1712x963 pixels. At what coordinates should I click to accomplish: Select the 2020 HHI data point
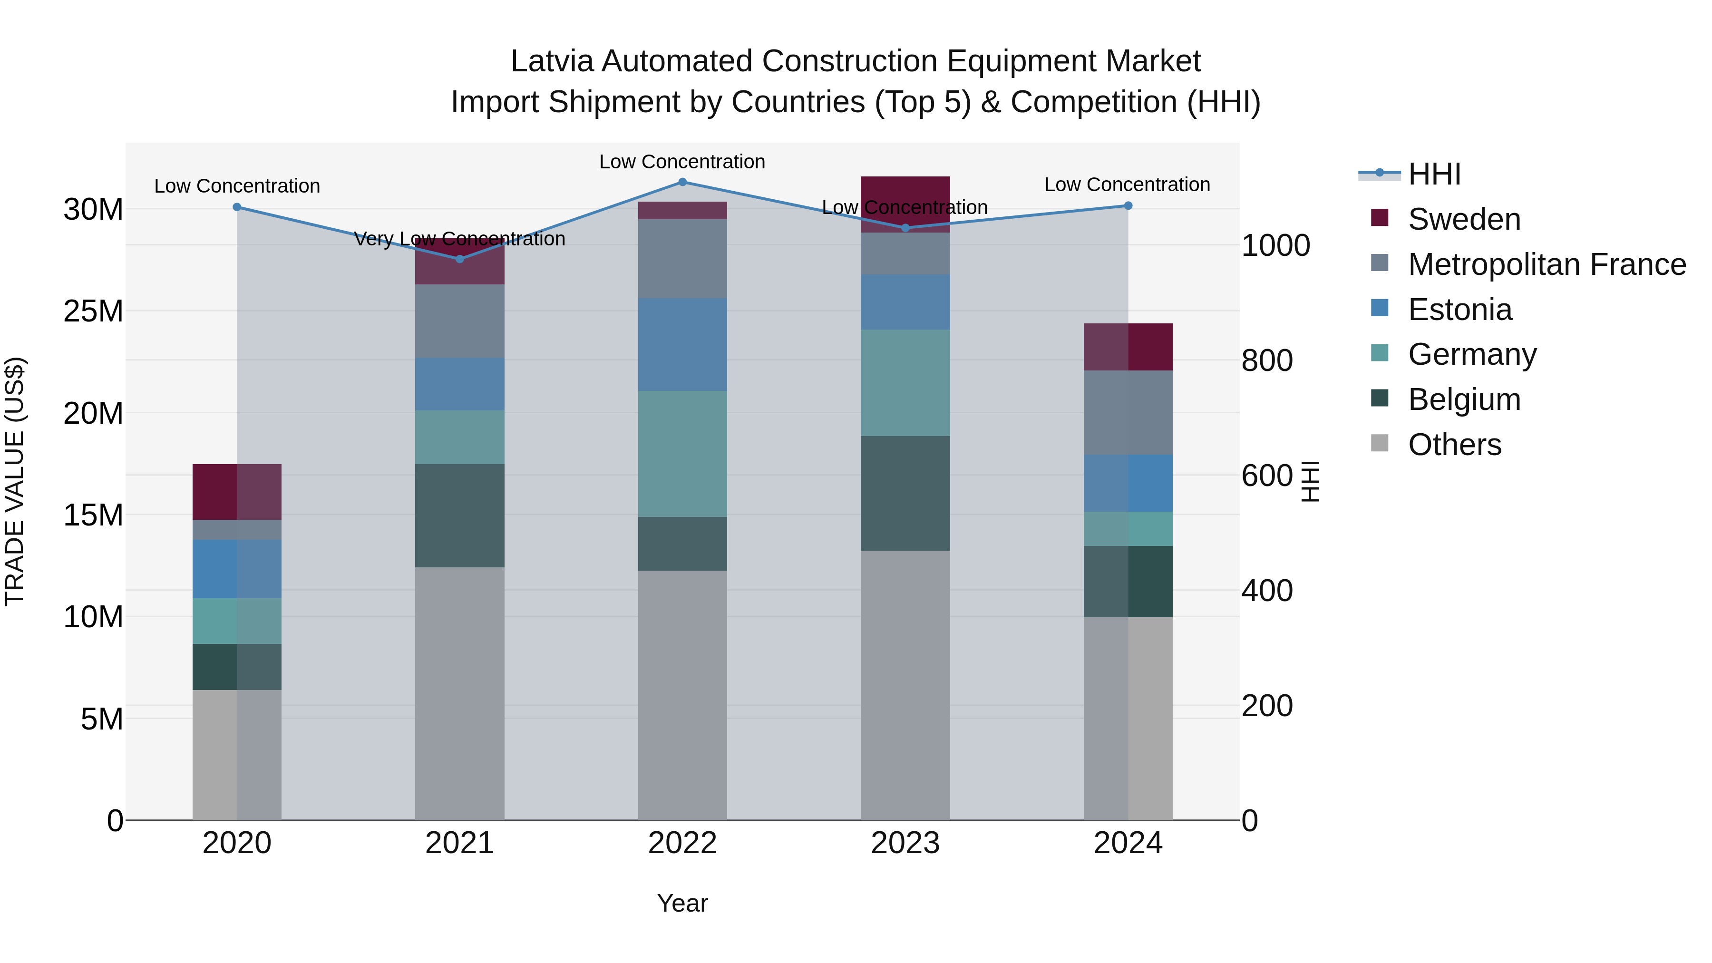237,207
